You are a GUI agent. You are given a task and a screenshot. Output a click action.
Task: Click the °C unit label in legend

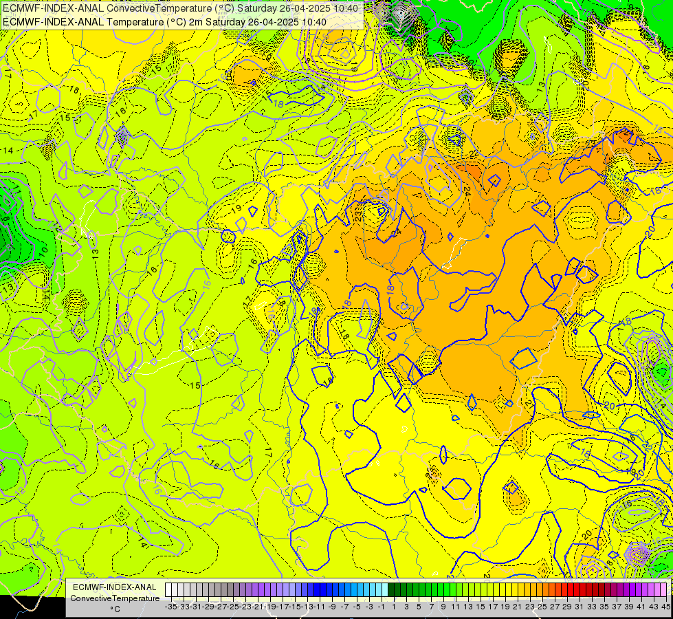[x=115, y=609]
